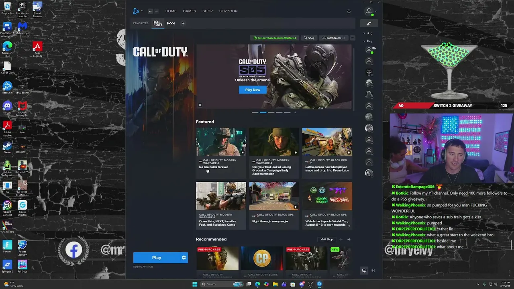
Task: Select the fourth carousel indicator
Action: coord(279,112)
